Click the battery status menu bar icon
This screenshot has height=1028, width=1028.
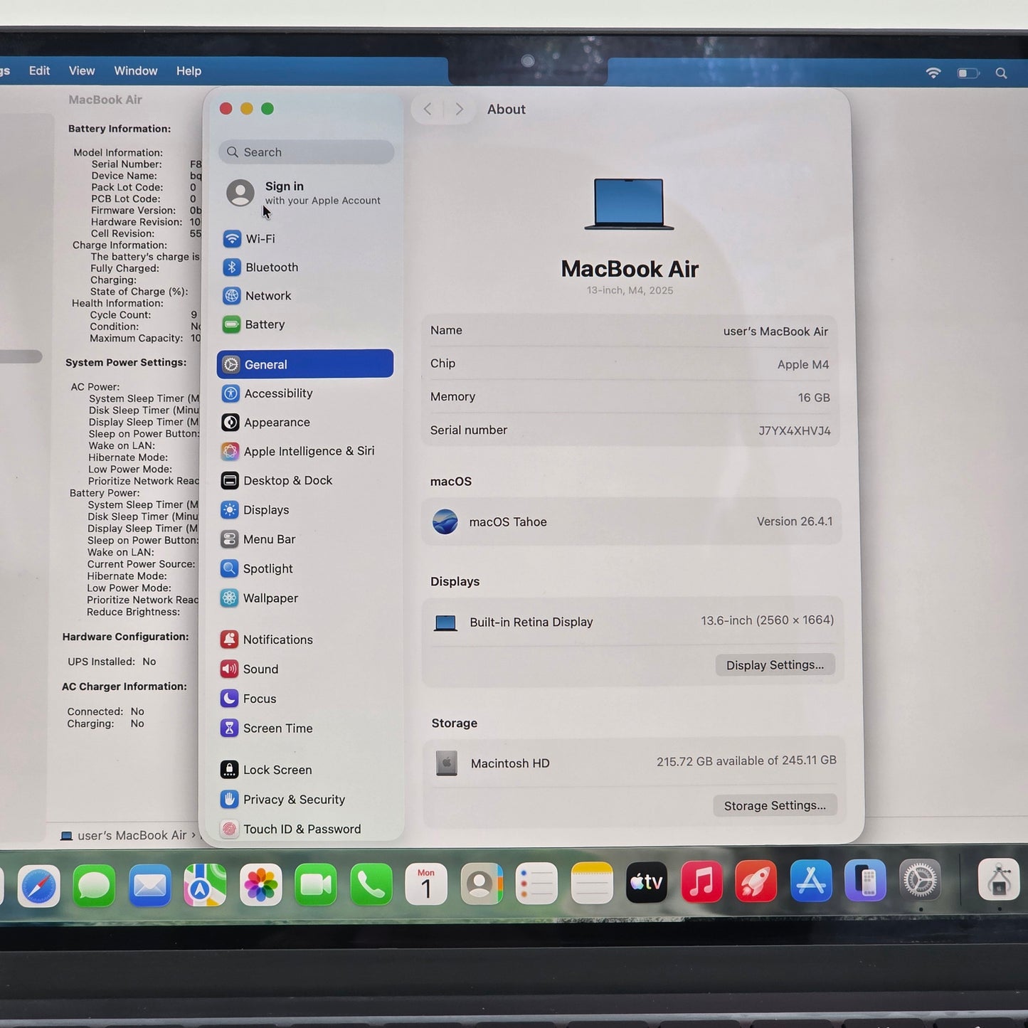coord(968,73)
